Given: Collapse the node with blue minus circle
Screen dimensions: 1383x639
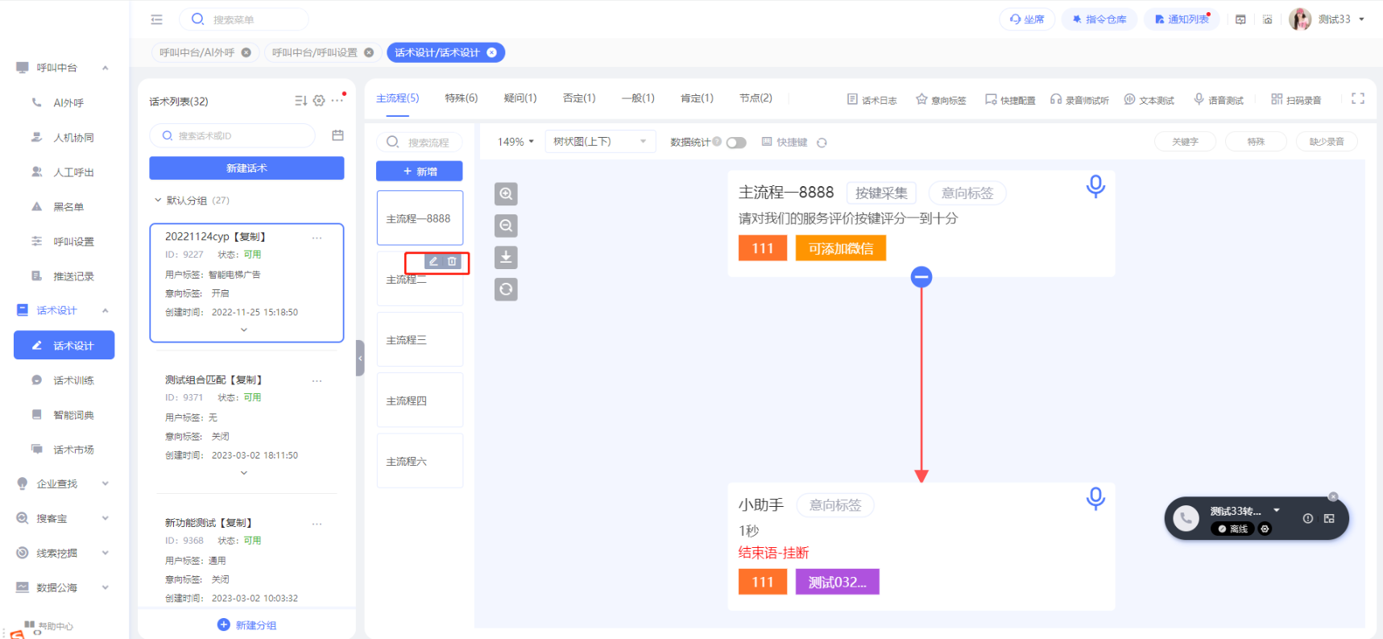Looking at the screenshot, I should pos(921,277).
